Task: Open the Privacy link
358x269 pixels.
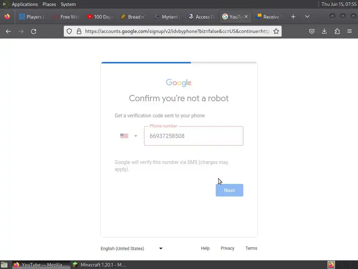Action: (227, 248)
